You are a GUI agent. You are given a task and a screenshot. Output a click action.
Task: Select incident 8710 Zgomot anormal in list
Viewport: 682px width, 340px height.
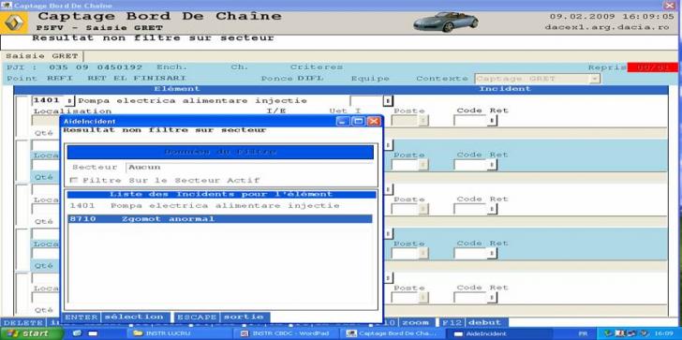click(x=220, y=218)
